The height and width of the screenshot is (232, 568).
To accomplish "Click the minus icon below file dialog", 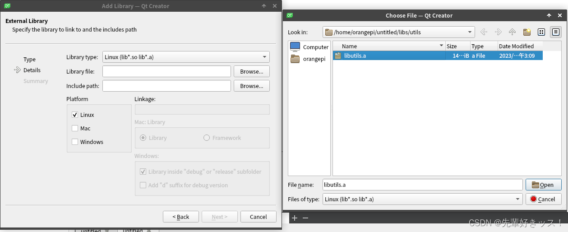I will click(305, 218).
